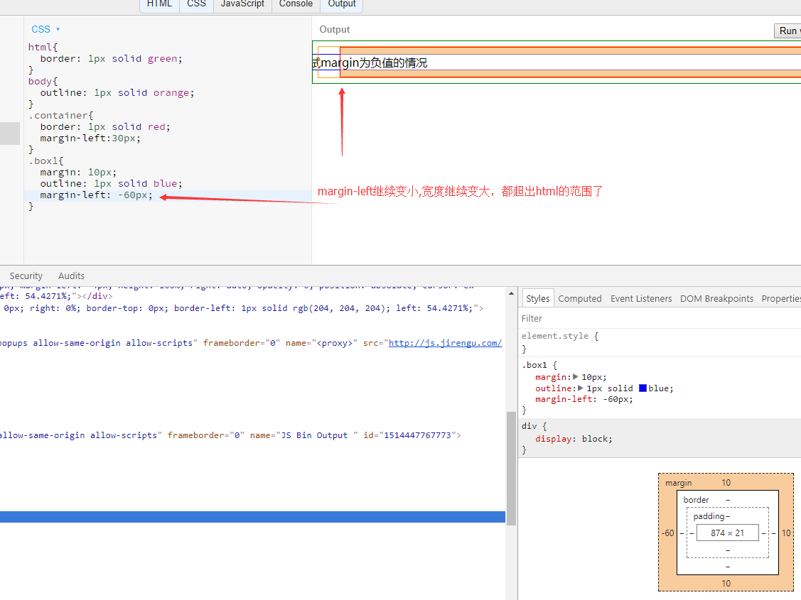Switch to the JavaScript tab in JS Bin
Screen dimensions: 801x600
242,4
